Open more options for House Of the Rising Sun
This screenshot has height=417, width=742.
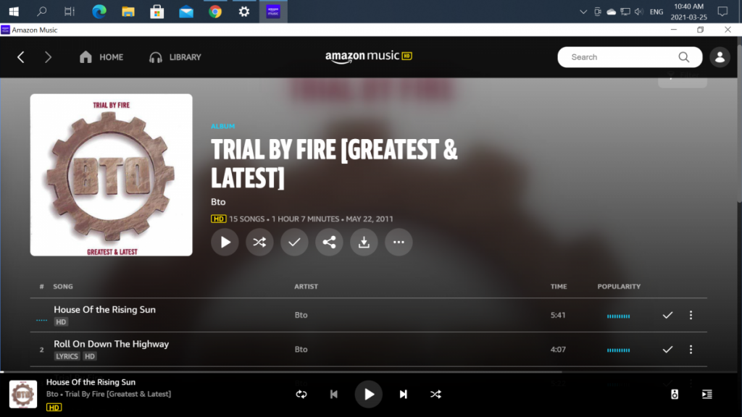691,315
